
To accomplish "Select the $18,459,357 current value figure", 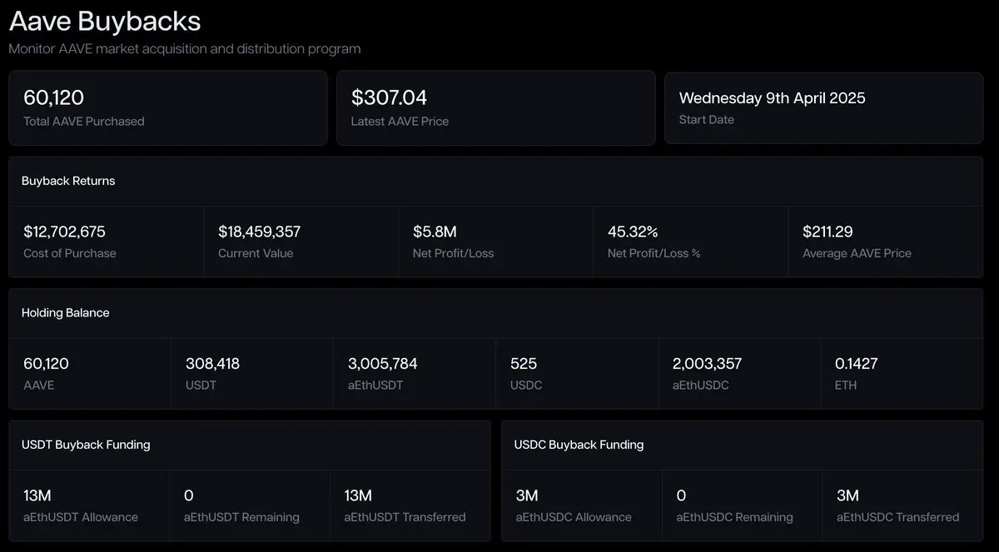I will (260, 231).
